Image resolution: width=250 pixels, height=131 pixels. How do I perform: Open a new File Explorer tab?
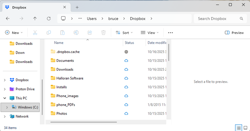click(77, 7)
